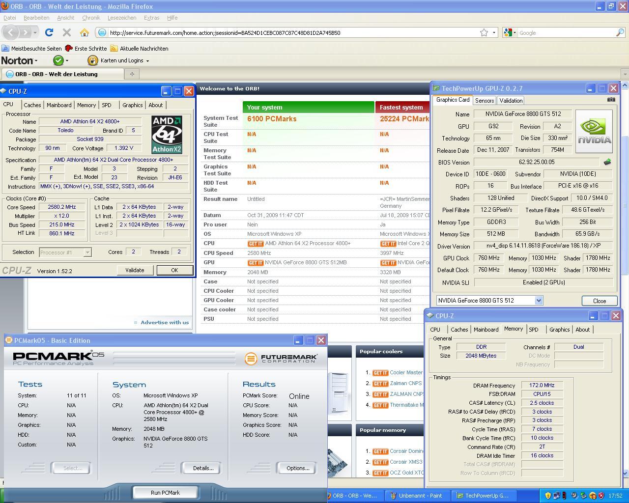Bookmark this page with the star icon

pos(484,32)
